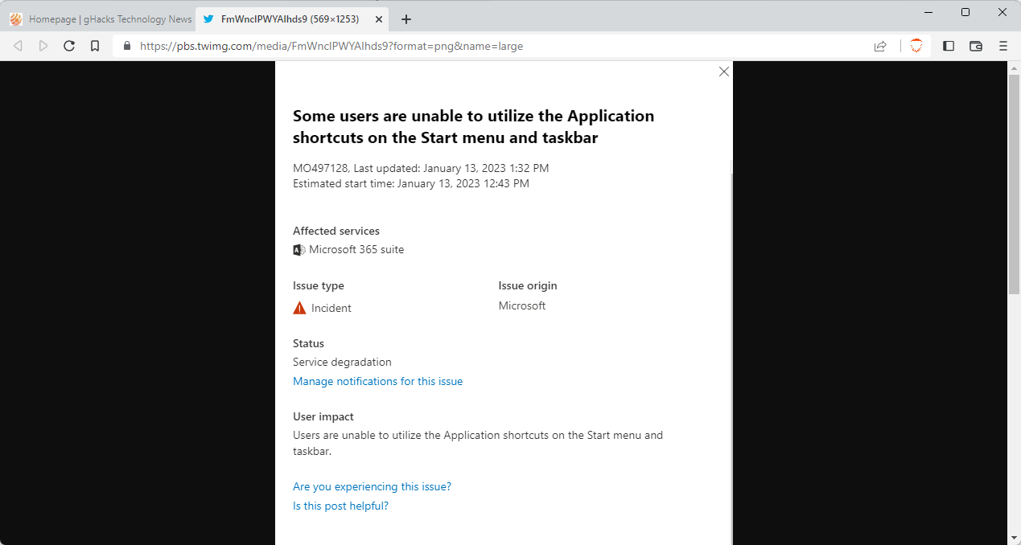Click Microsoft 365 suite text
This screenshot has height=545, width=1021.
[x=356, y=250]
